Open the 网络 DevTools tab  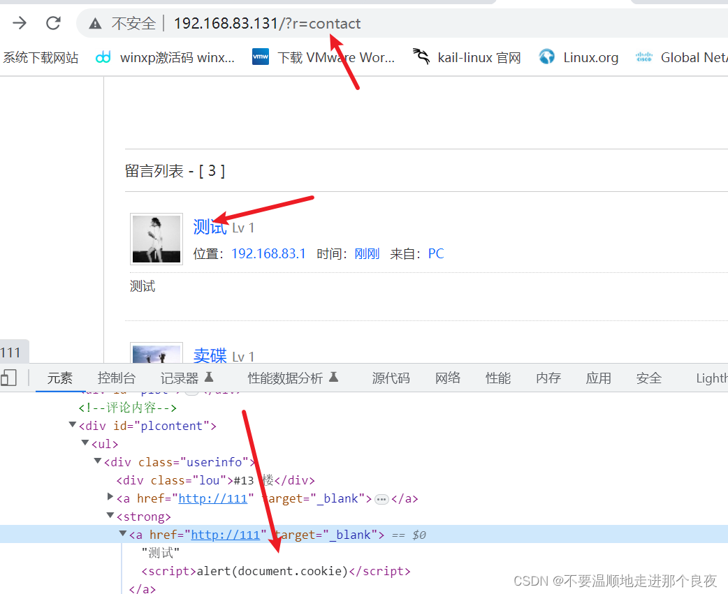448,378
